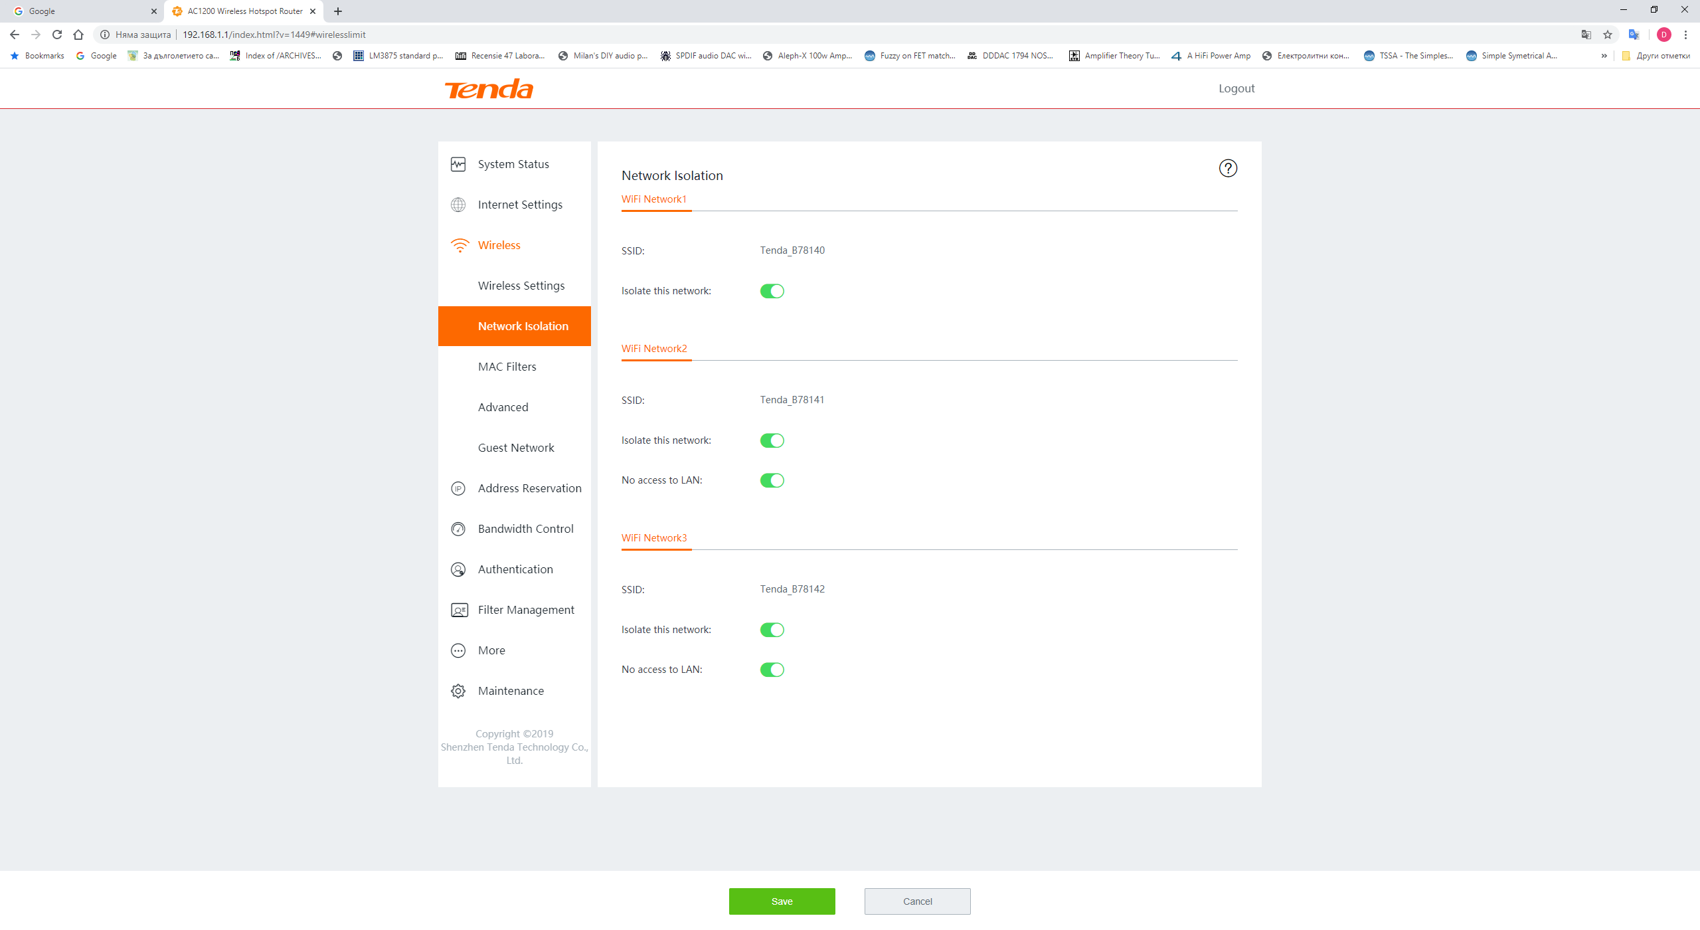The image size is (1700, 930).
Task: Open Wireless Settings submenu item
Action: coord(515,286)
